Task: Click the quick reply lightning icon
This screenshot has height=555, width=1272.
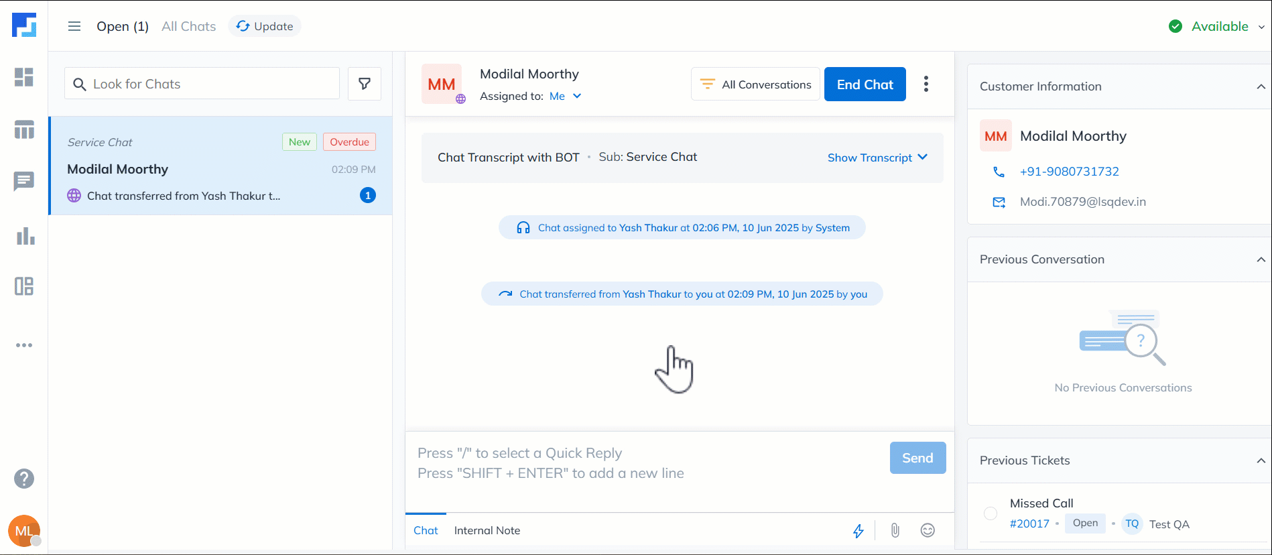Action: 858,531
